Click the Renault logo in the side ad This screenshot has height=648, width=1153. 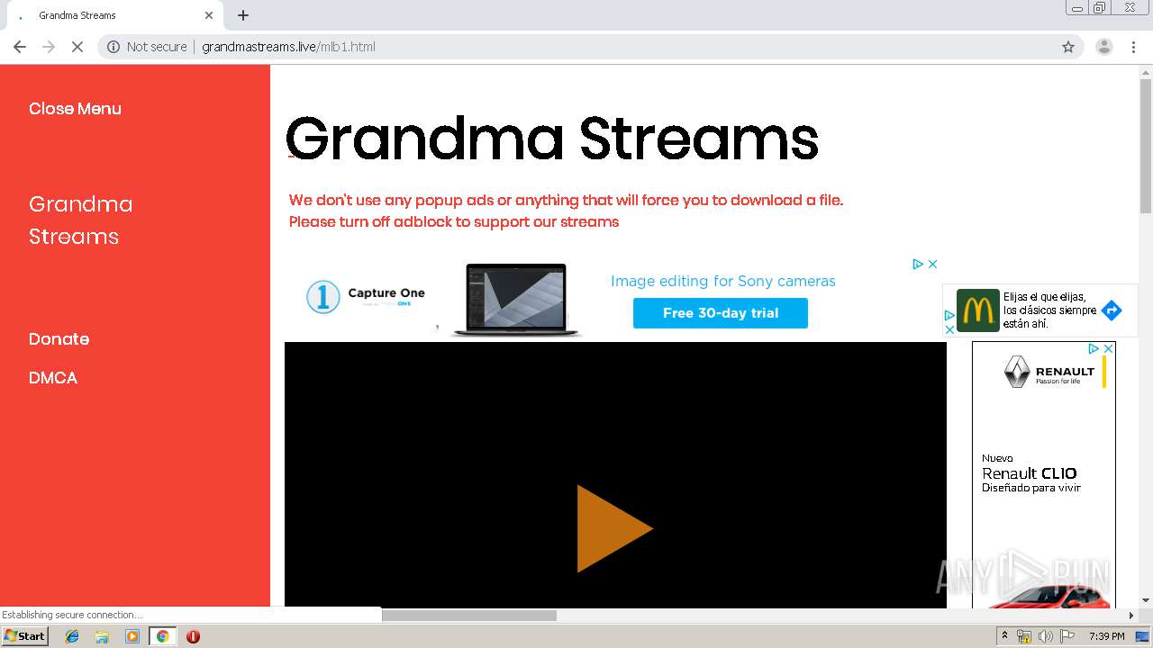coord(1049,371)
